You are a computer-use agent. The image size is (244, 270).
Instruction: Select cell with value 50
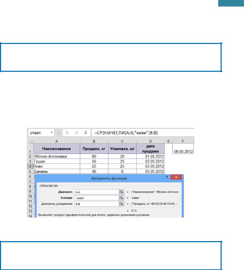click(94, 161)
